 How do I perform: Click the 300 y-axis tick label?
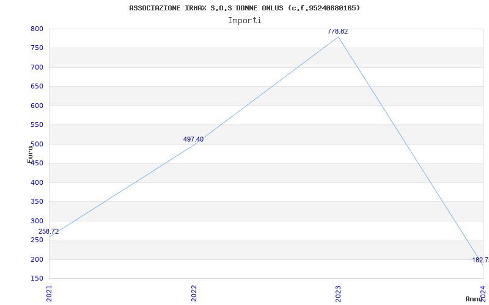[37, 221]
